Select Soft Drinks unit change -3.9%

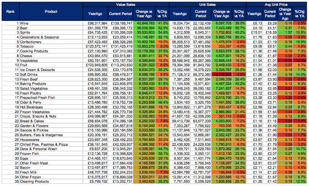point(239,74)
